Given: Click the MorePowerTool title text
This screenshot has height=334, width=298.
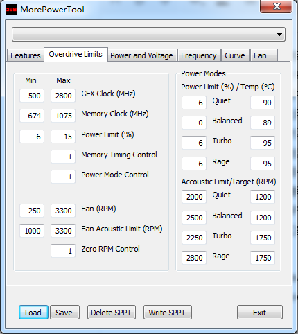Looking at the screenshot, I should (x=52, y=10).
